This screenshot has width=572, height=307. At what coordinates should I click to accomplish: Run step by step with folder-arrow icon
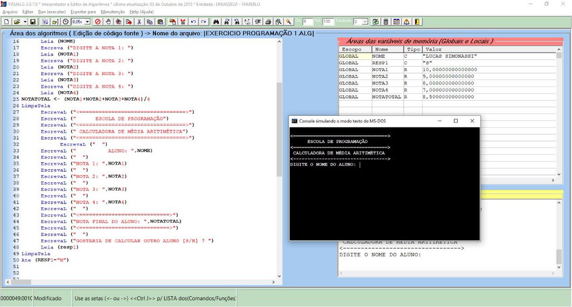pyautogui.click(x=55, y=21)
